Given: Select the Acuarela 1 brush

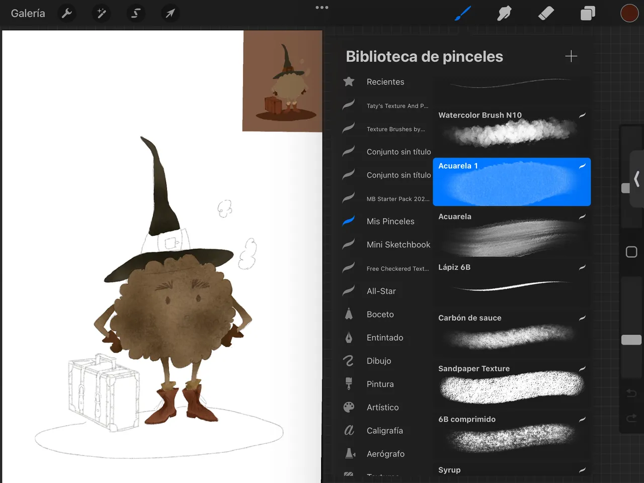Looking at the screenshot, I should coord(512,182).
